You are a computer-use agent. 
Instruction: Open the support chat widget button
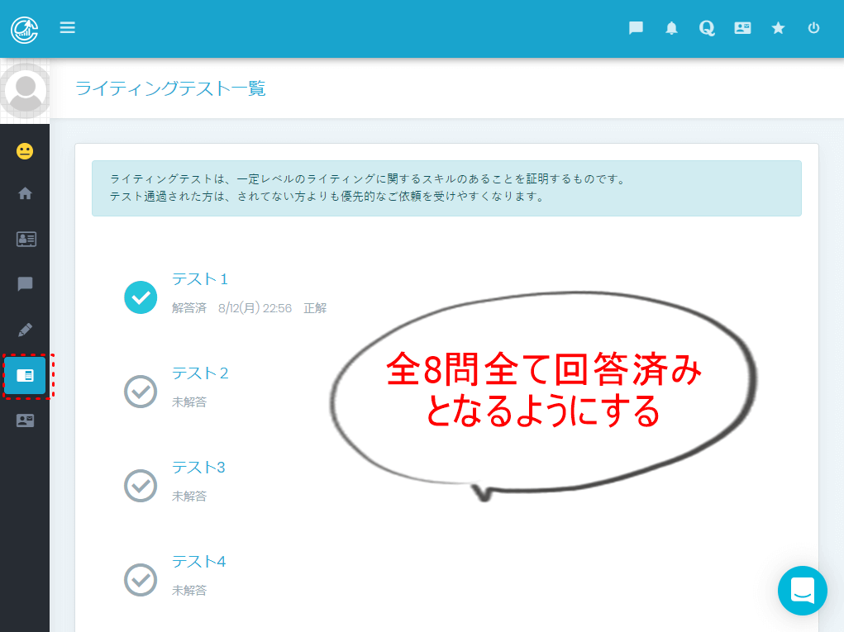(x=802, y=591)
